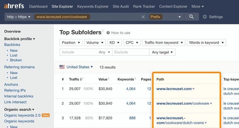The image size is (239, 128).
Task: Click the Path column header
Action: (x=160, y=79)
